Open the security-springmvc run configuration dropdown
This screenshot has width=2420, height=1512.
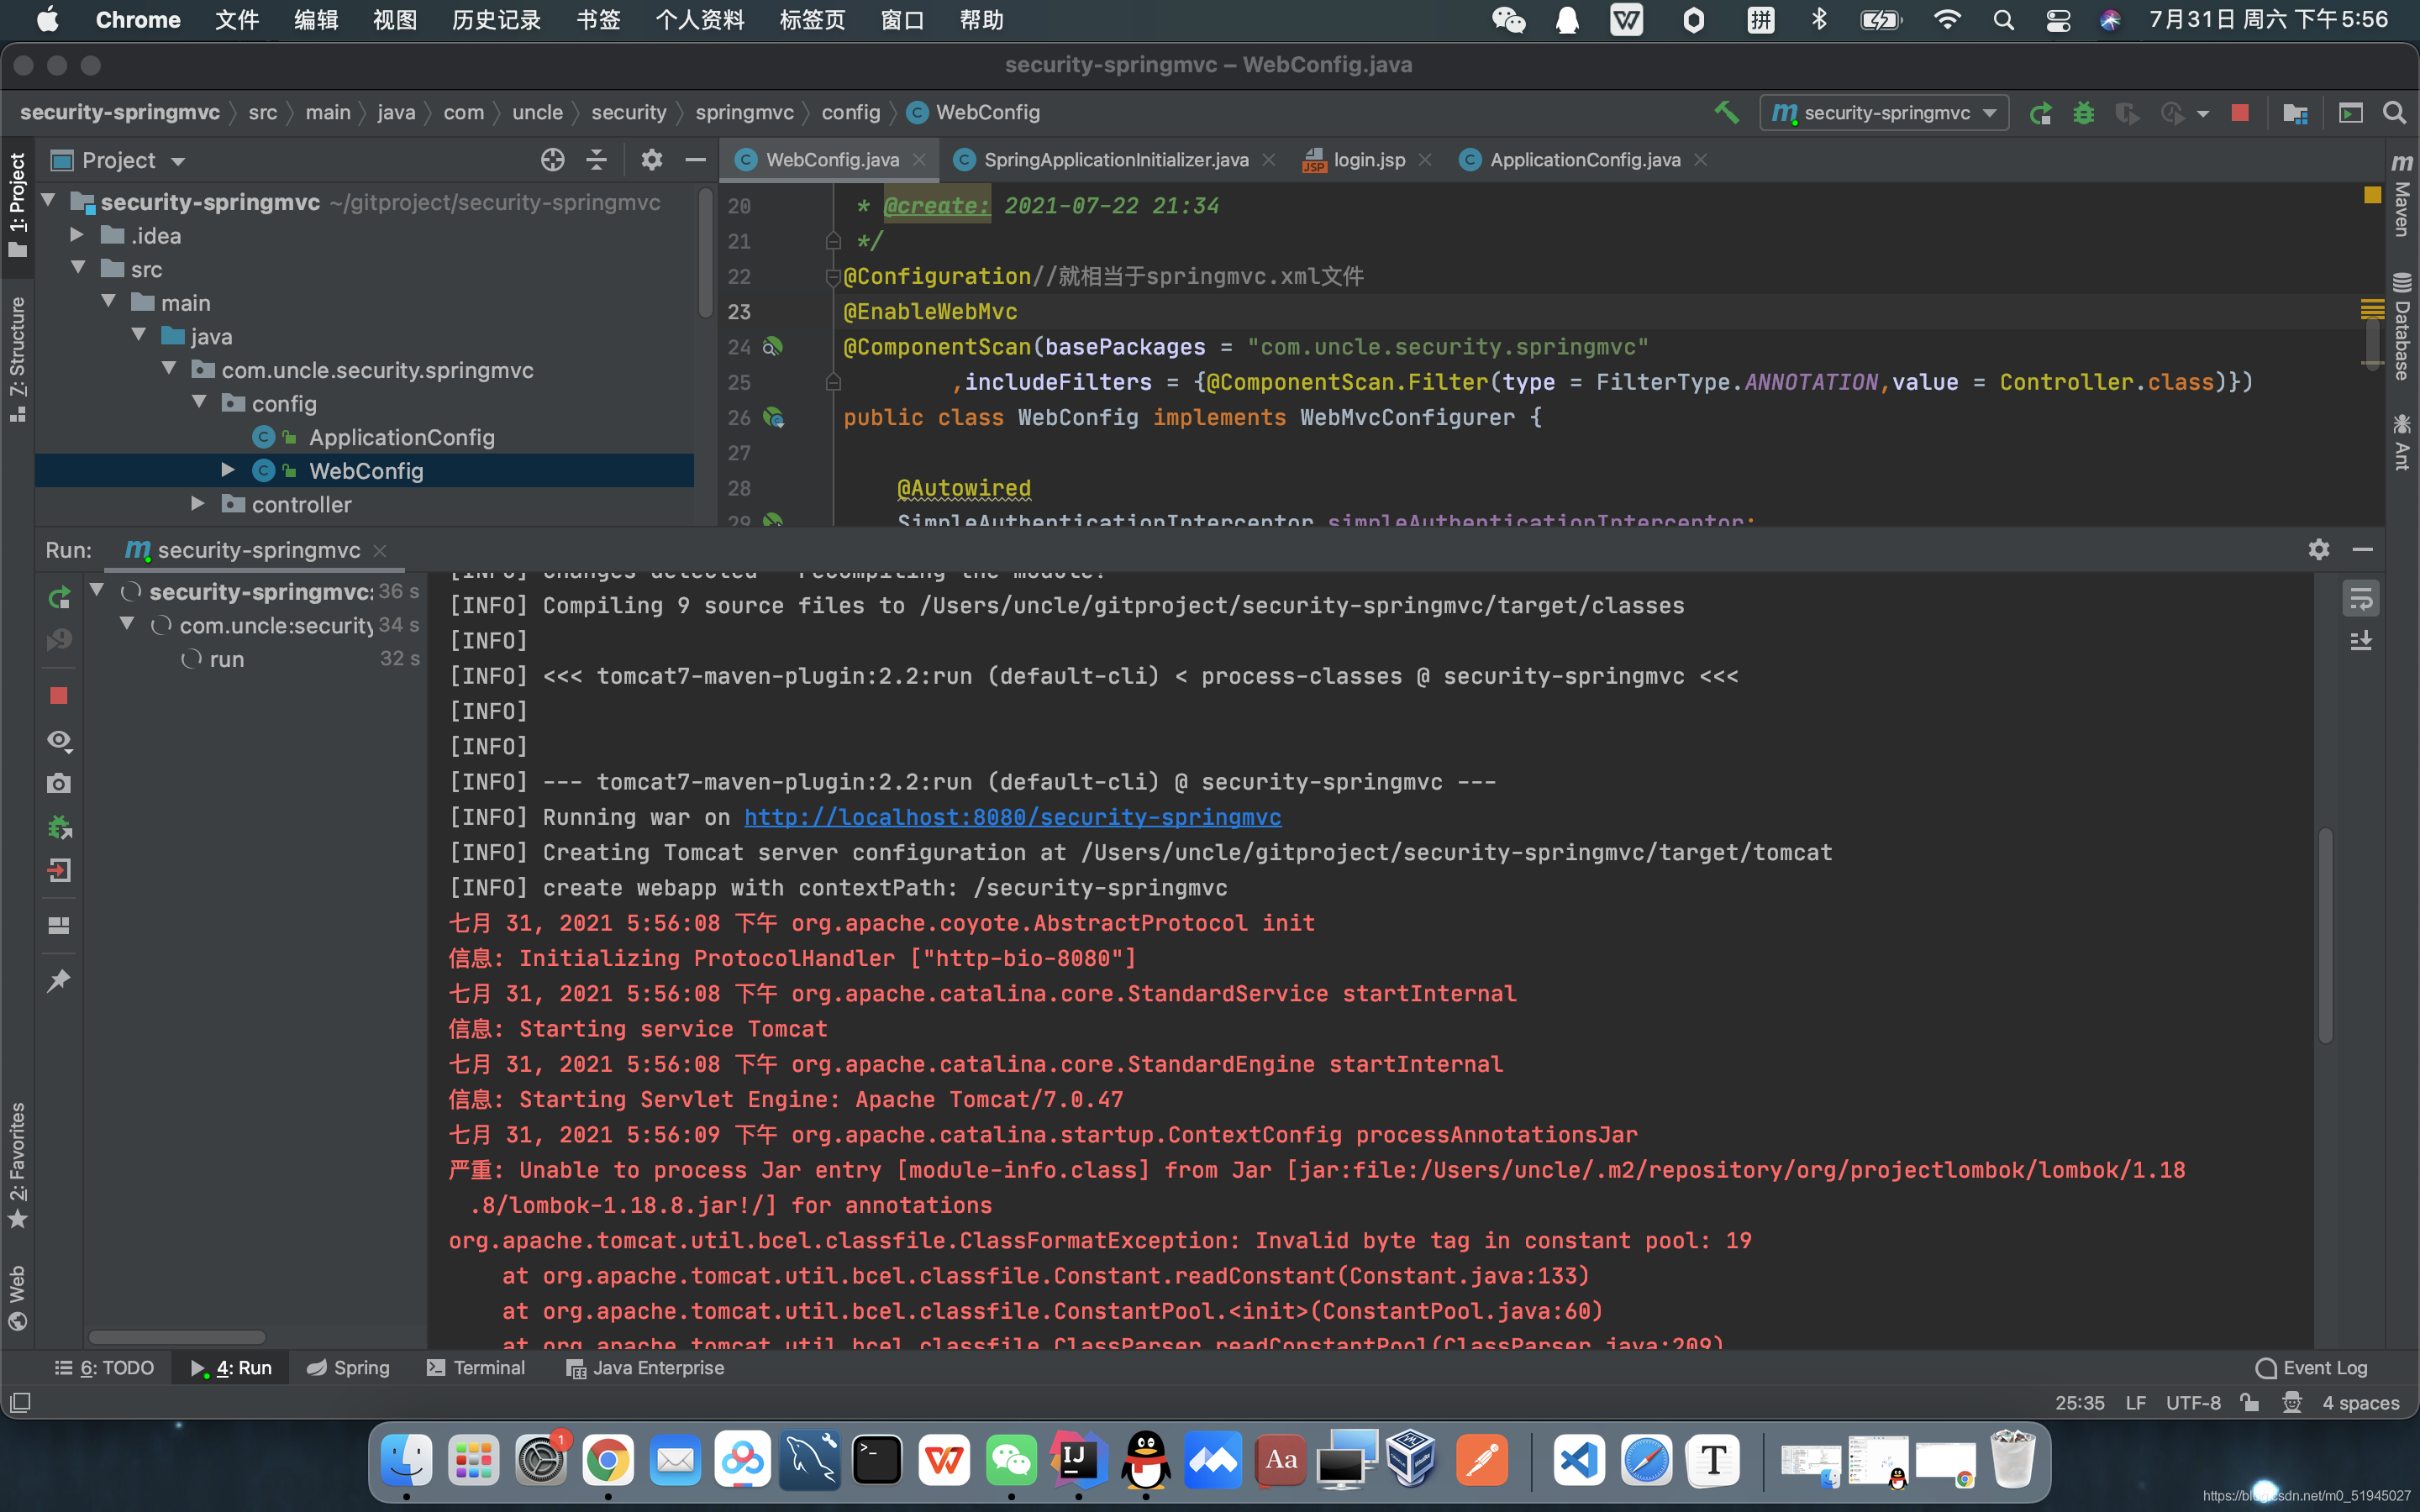[x=1885, y=113]
